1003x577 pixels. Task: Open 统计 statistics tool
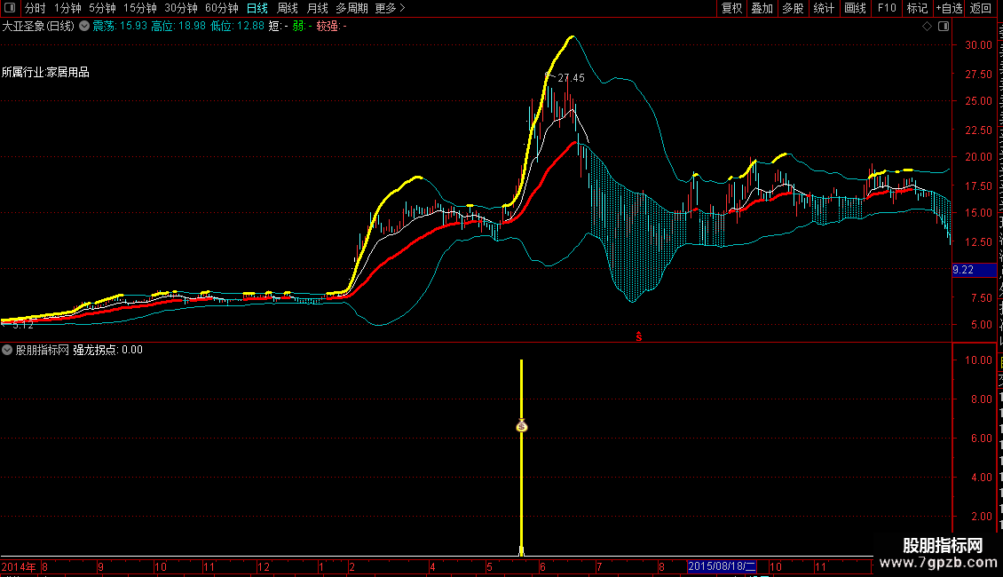pyautogui.click(x=824, y=8)
